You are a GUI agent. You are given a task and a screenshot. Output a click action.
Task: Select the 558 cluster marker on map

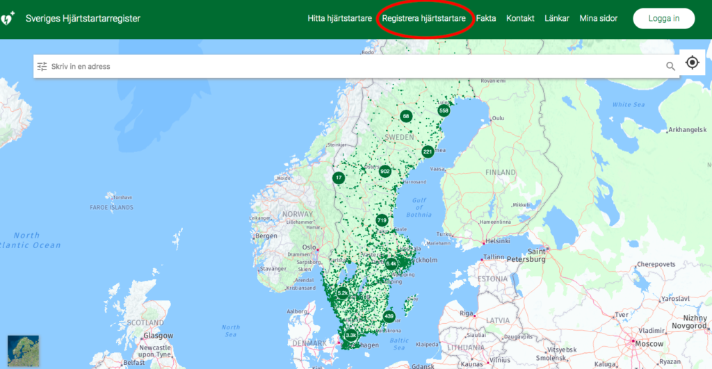(444, 110)
